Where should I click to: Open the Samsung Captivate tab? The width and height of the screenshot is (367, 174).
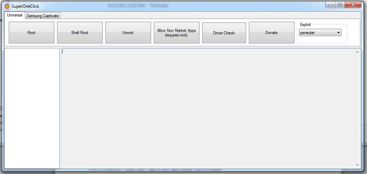(43, 16)
